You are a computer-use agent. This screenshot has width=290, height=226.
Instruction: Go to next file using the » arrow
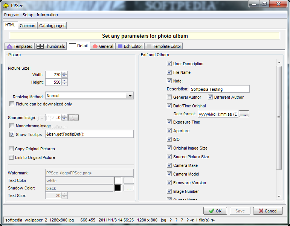pyautogui.click(x=212, y=220)
